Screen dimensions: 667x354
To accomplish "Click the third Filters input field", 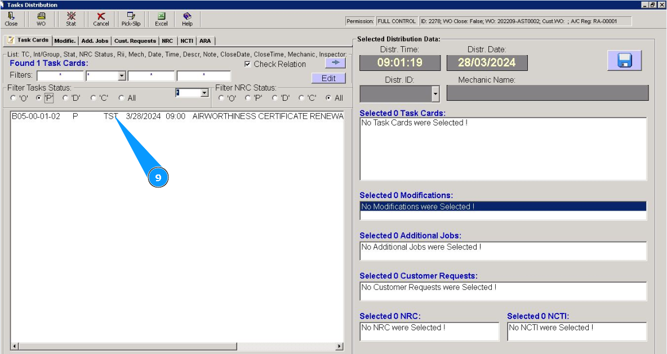I will pyautogui.click(x=151, y=76).
